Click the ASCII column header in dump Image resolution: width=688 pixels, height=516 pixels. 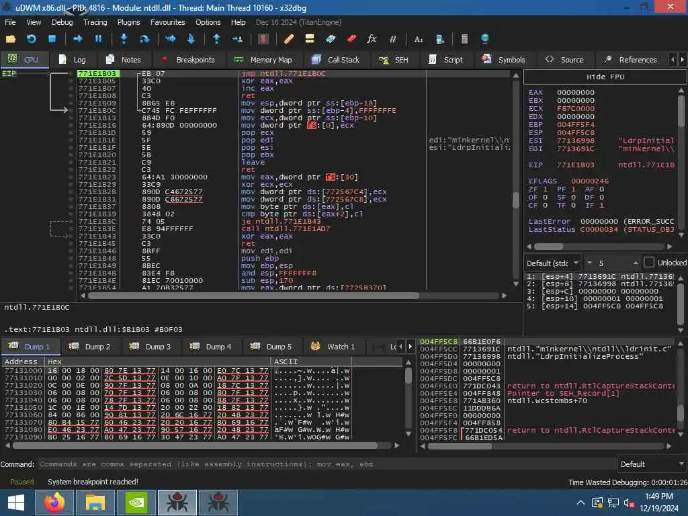[x=311, y=361]
